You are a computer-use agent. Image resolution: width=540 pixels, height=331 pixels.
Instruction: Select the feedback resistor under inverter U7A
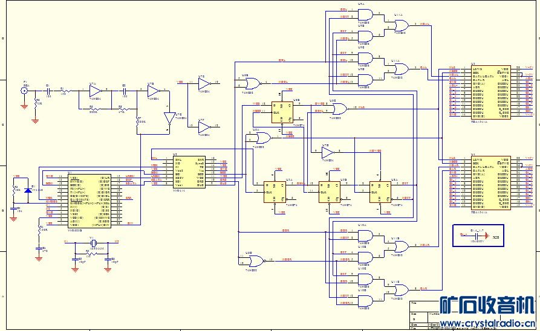pyautogui.click(x=94, y=109)
